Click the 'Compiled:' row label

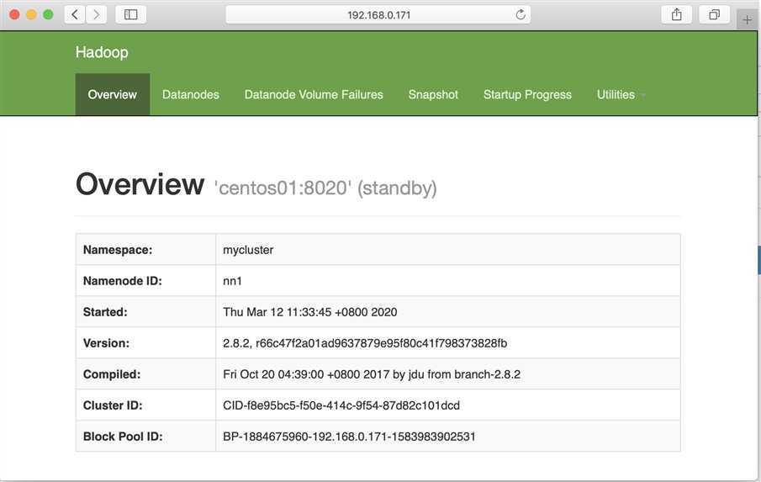(112, 374)
